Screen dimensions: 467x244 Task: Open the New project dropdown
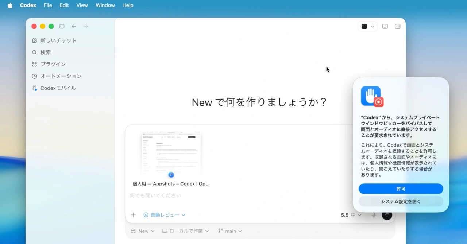click(x=142, y=231)
